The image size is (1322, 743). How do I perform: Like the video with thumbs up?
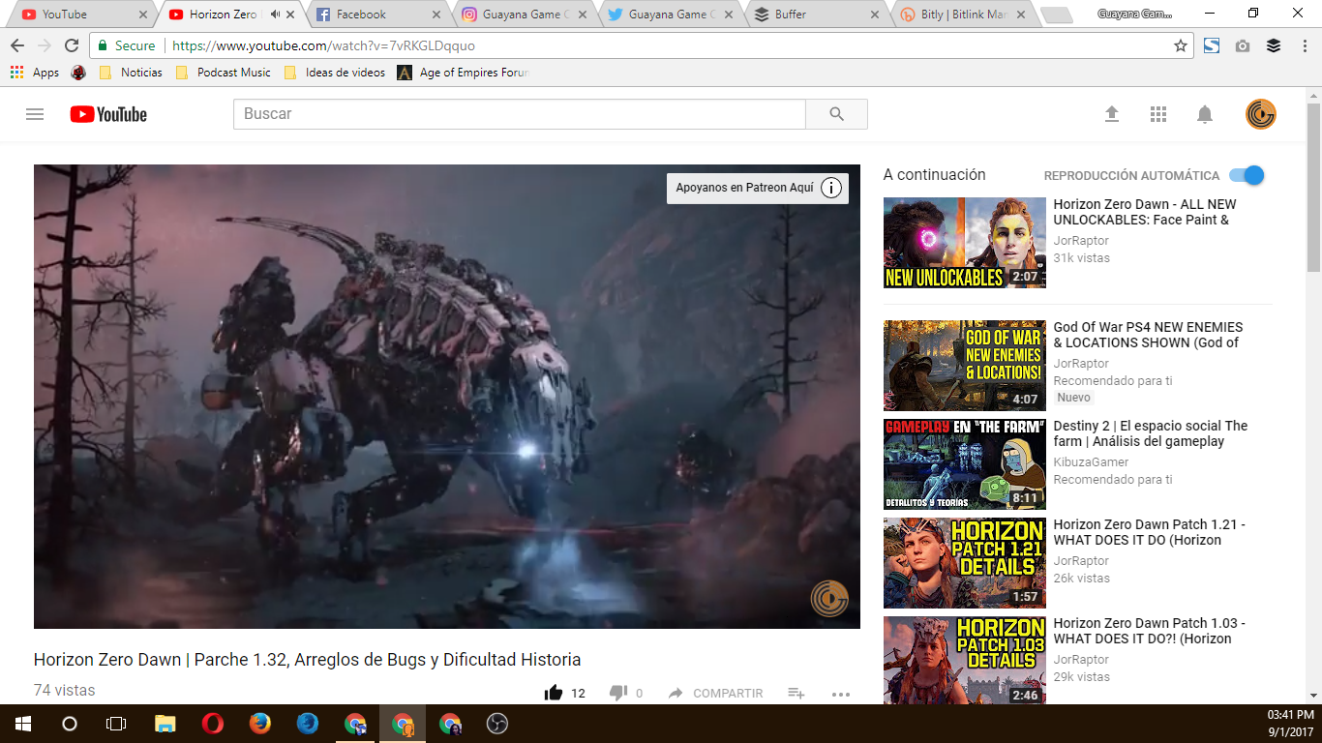coord(554,693)
